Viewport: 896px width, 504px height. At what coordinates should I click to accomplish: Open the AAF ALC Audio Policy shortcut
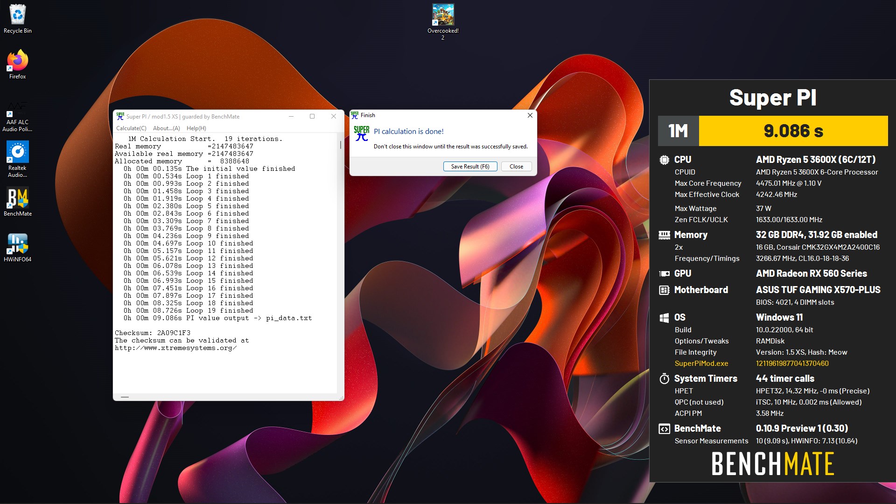(18, 117)
